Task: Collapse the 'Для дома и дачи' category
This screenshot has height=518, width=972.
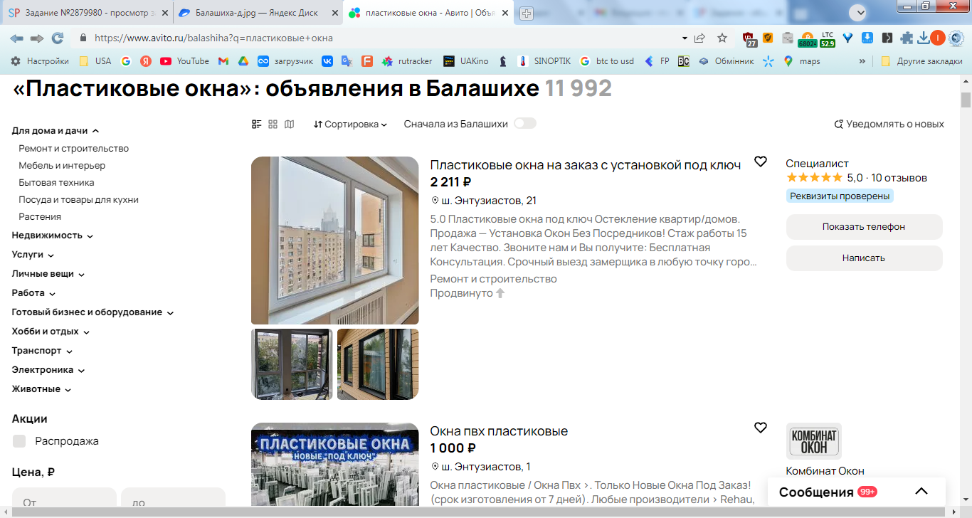Action: [56, 131]
